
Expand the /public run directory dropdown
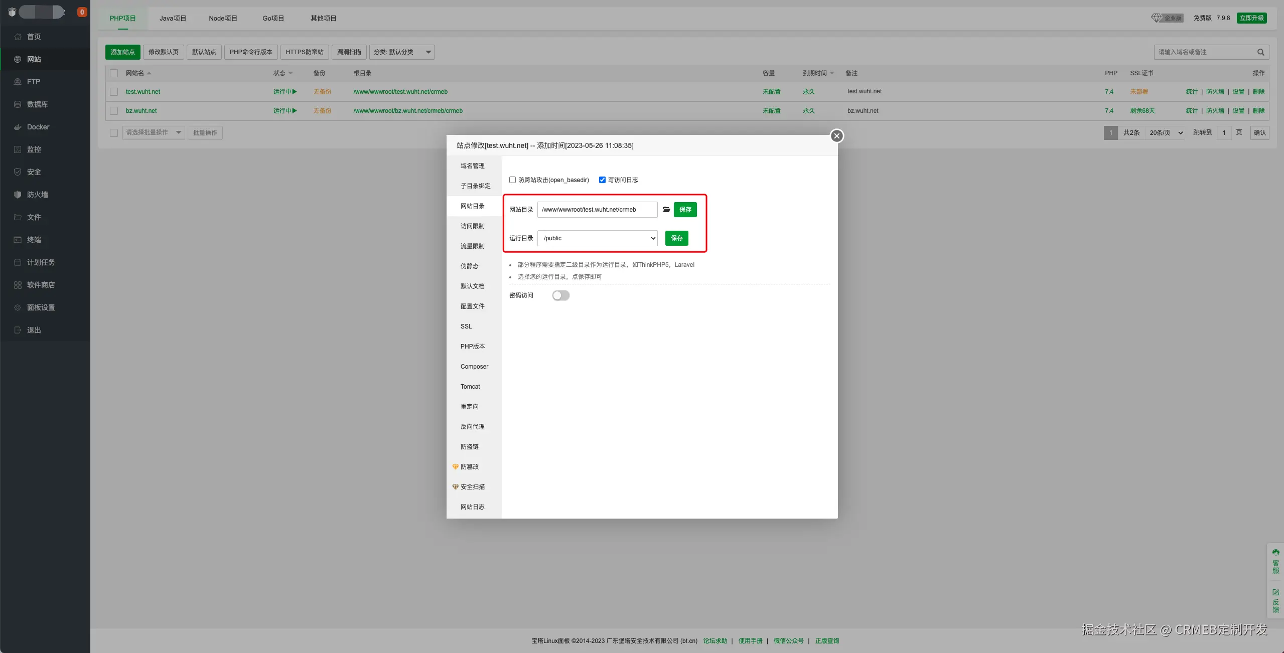[x=597, y=238]
